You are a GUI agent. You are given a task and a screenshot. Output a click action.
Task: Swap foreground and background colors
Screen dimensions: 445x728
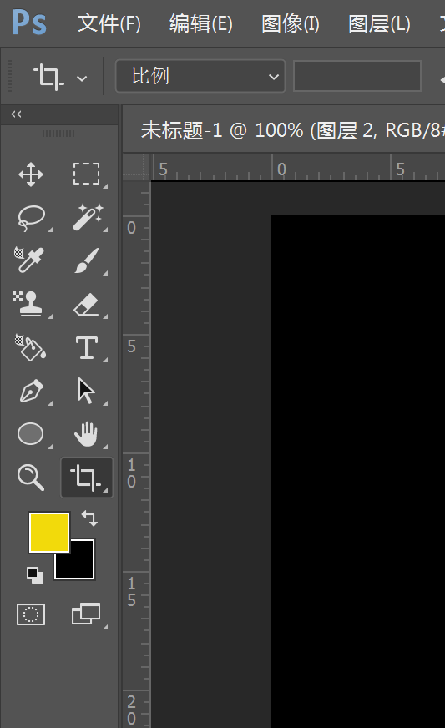(89, 518)
